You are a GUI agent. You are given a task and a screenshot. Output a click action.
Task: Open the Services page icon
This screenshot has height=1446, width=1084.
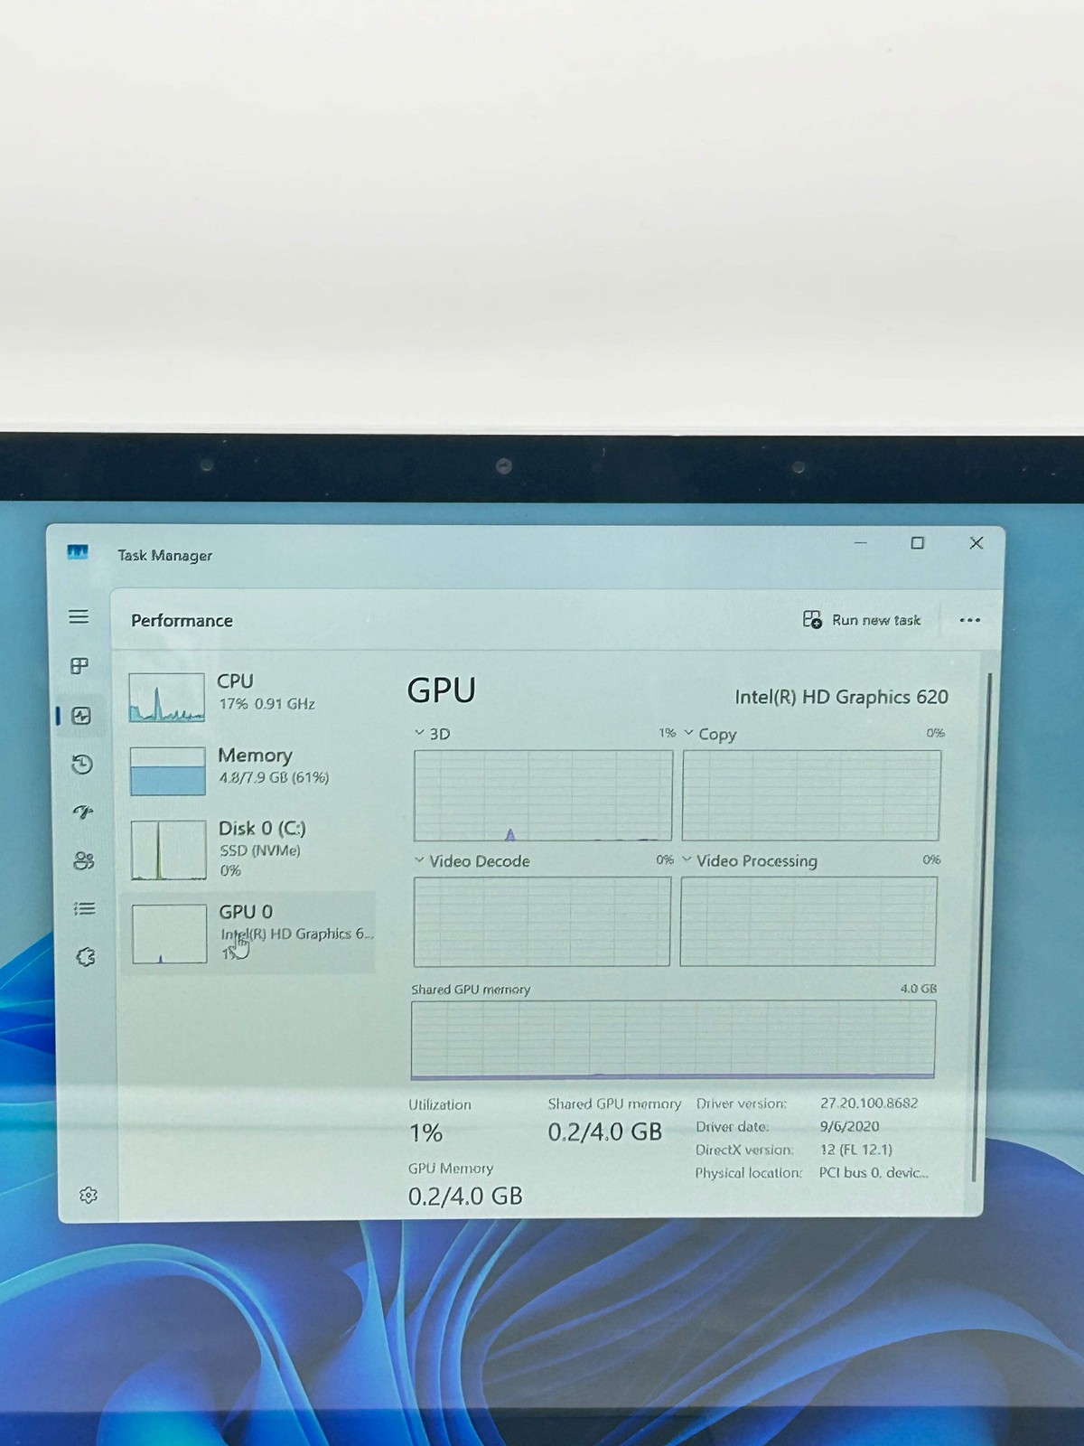point(86,956)
